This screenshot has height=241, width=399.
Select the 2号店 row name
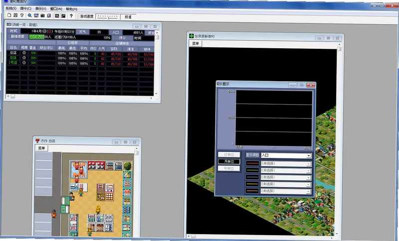point(13,62)
